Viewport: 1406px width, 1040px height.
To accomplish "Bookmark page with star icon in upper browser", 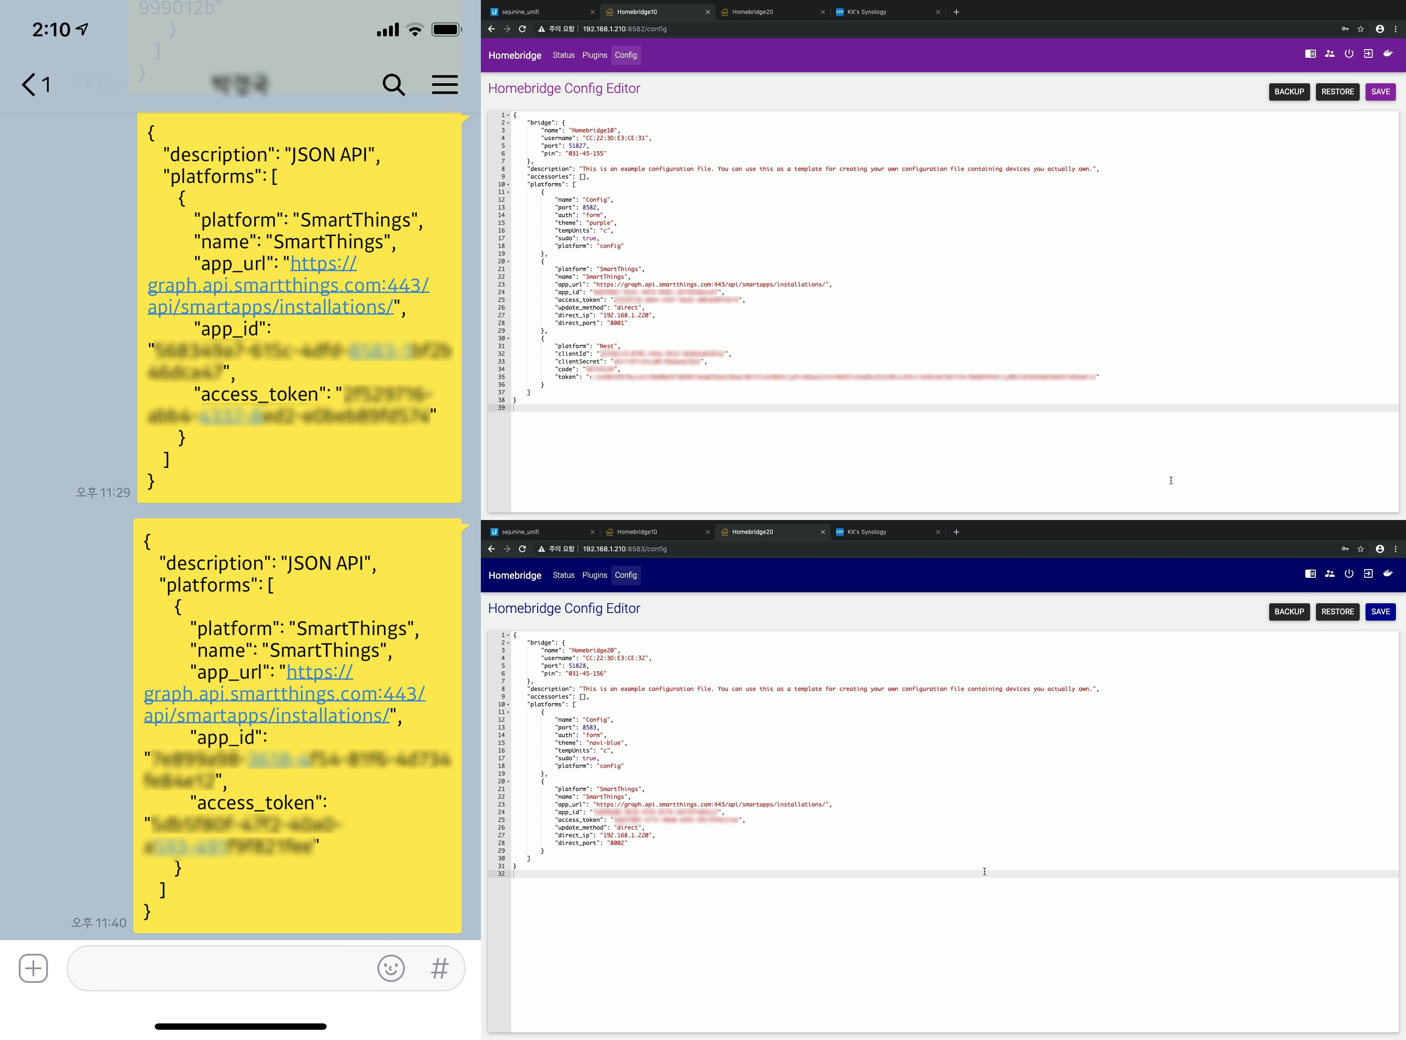I will point(1361,29).
